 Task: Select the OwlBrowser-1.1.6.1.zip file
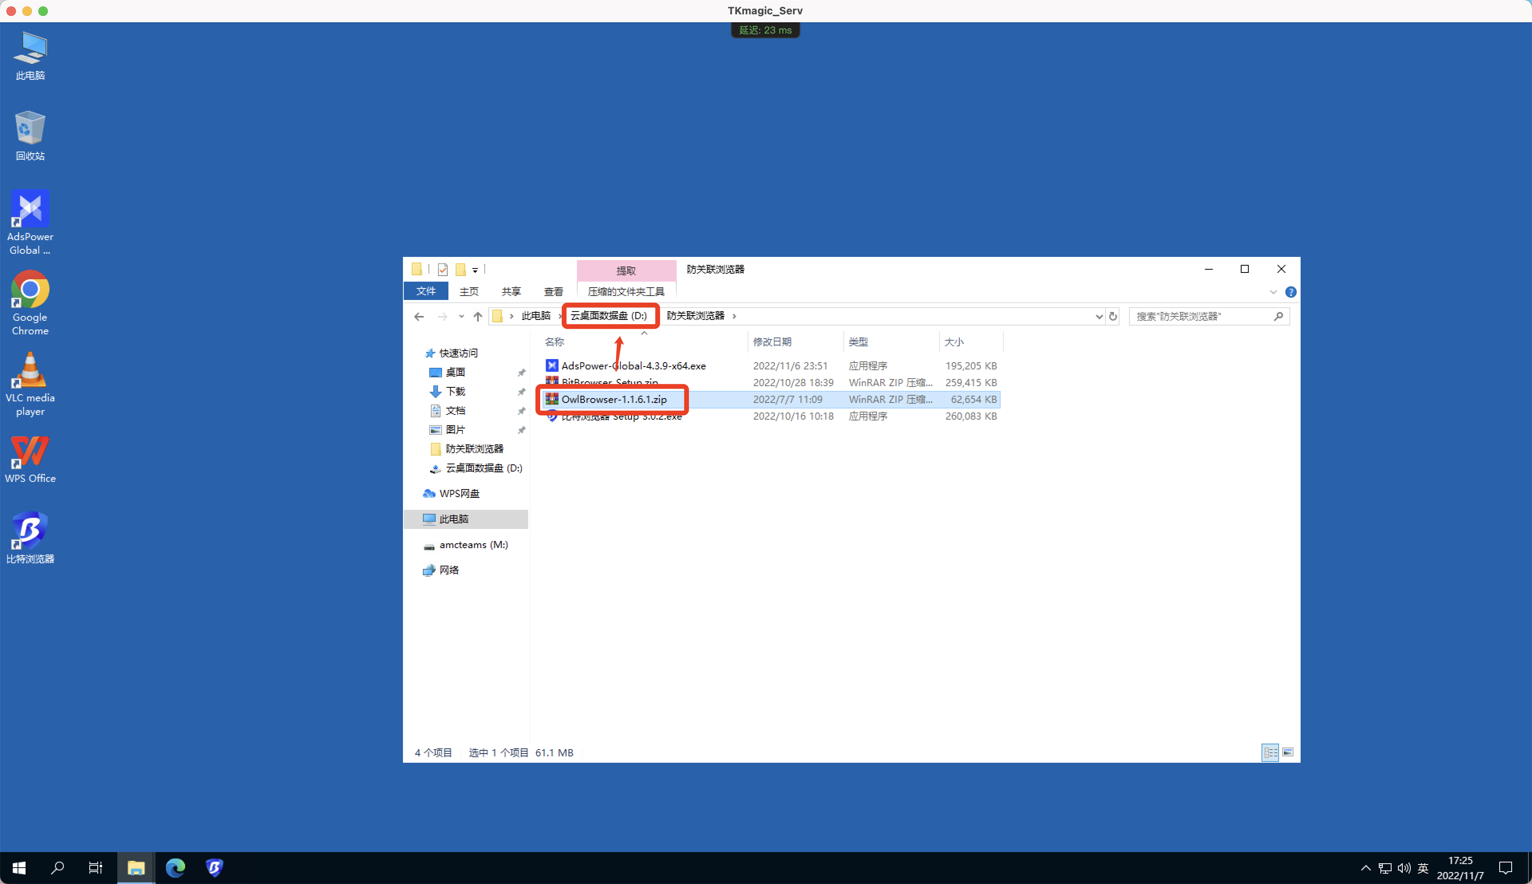tap(613, 399)
